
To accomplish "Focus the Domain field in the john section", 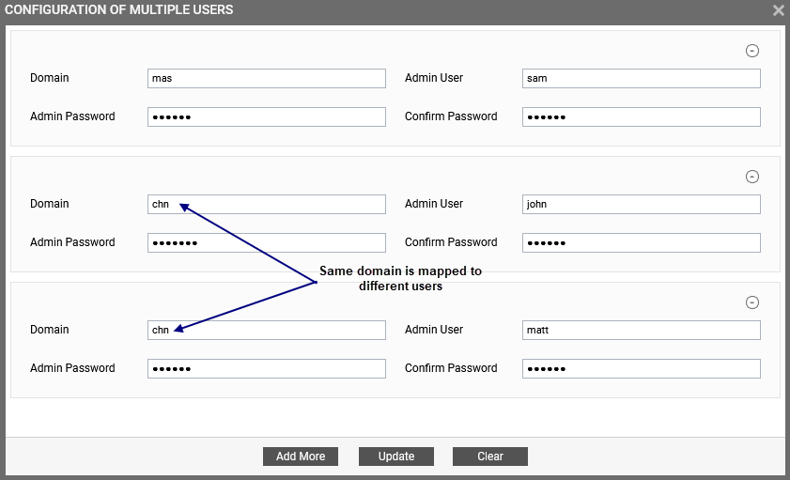I will [267, 205].
